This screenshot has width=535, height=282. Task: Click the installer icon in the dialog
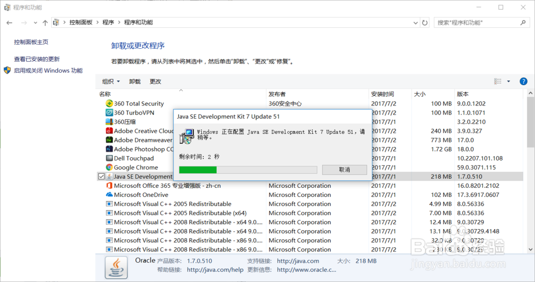(187, 136)
